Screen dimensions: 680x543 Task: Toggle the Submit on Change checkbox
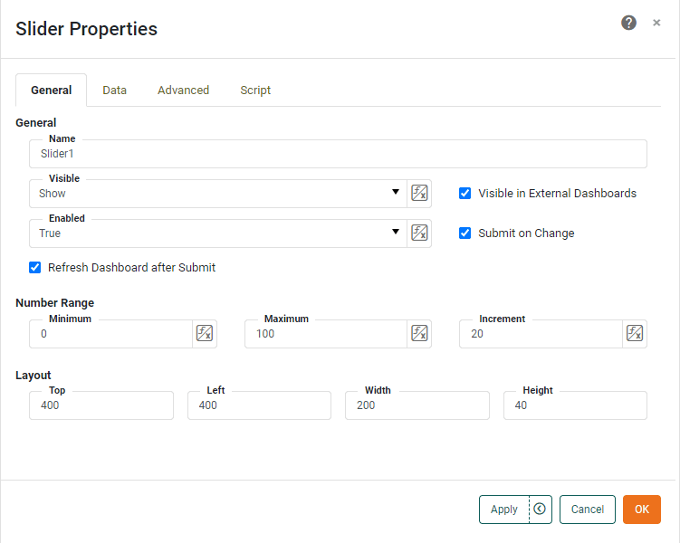pyautogui.click(x=465, y=233)
